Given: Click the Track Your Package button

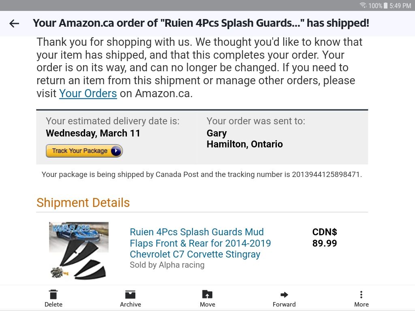Looking at the screenshot, I should coord(84,151).
